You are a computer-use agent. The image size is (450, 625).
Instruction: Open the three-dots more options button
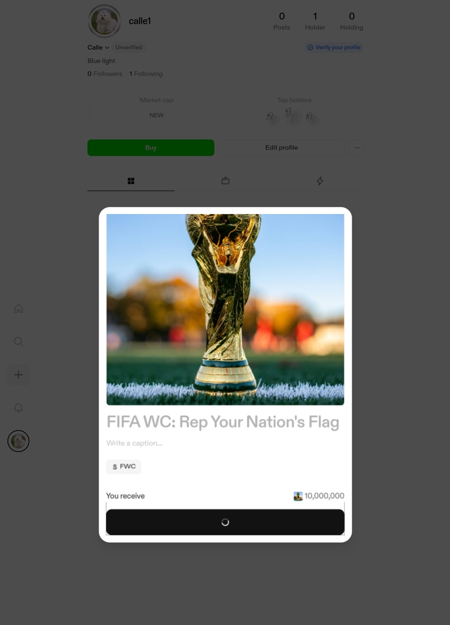[x=357, y=148]
